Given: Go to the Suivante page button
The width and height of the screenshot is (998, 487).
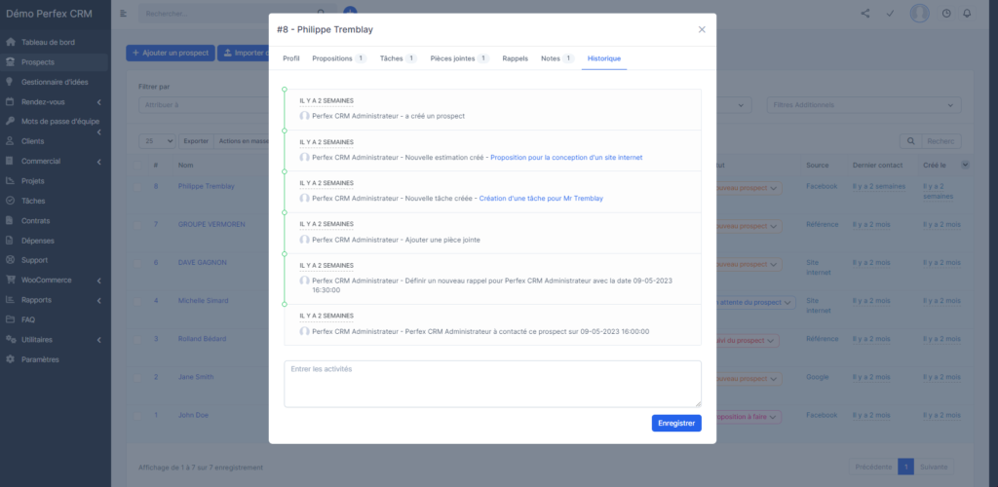Looking at the screenshot, I should (x=934, y=468).
